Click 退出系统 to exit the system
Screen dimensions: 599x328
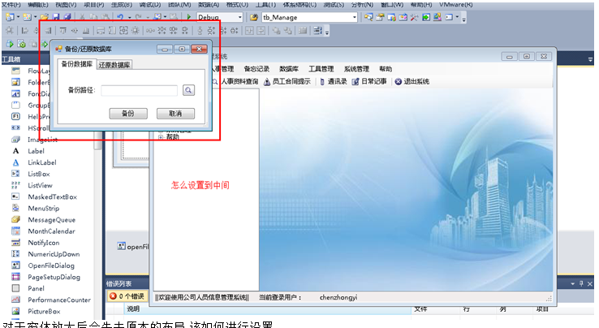pyautogui.click(x=412, y=81)
